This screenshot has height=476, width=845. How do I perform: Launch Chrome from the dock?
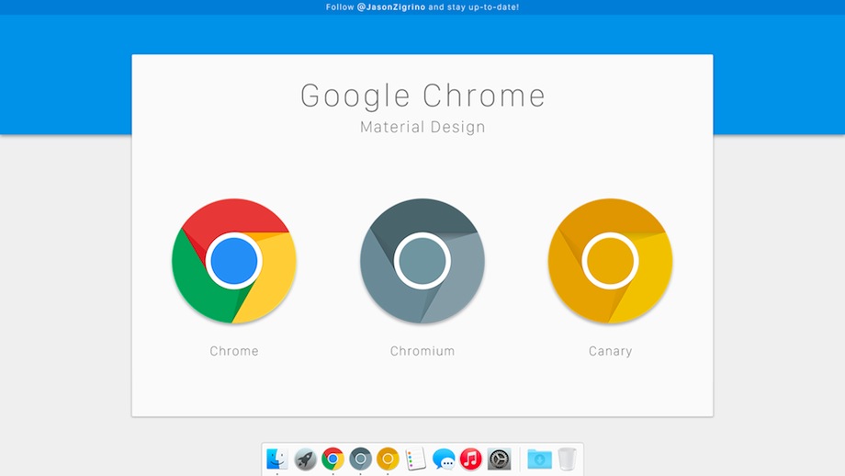click(x=332, y=459)
